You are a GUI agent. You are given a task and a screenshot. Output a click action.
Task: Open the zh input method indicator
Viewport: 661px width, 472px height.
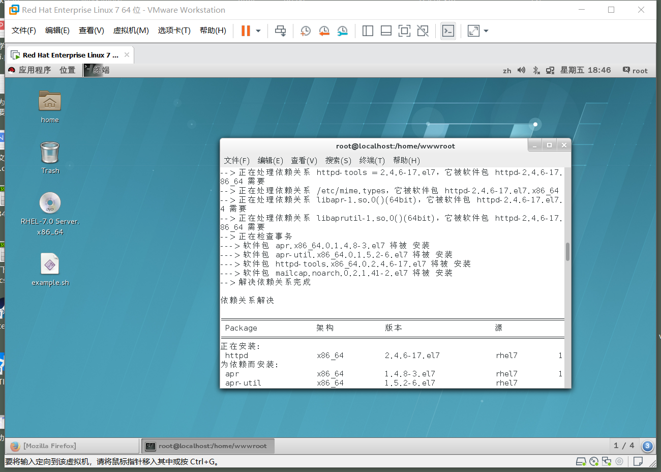(507, 71)
